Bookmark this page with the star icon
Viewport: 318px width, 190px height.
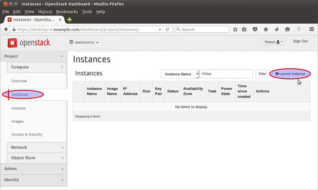pyautogui.click(x=235, y=29)
